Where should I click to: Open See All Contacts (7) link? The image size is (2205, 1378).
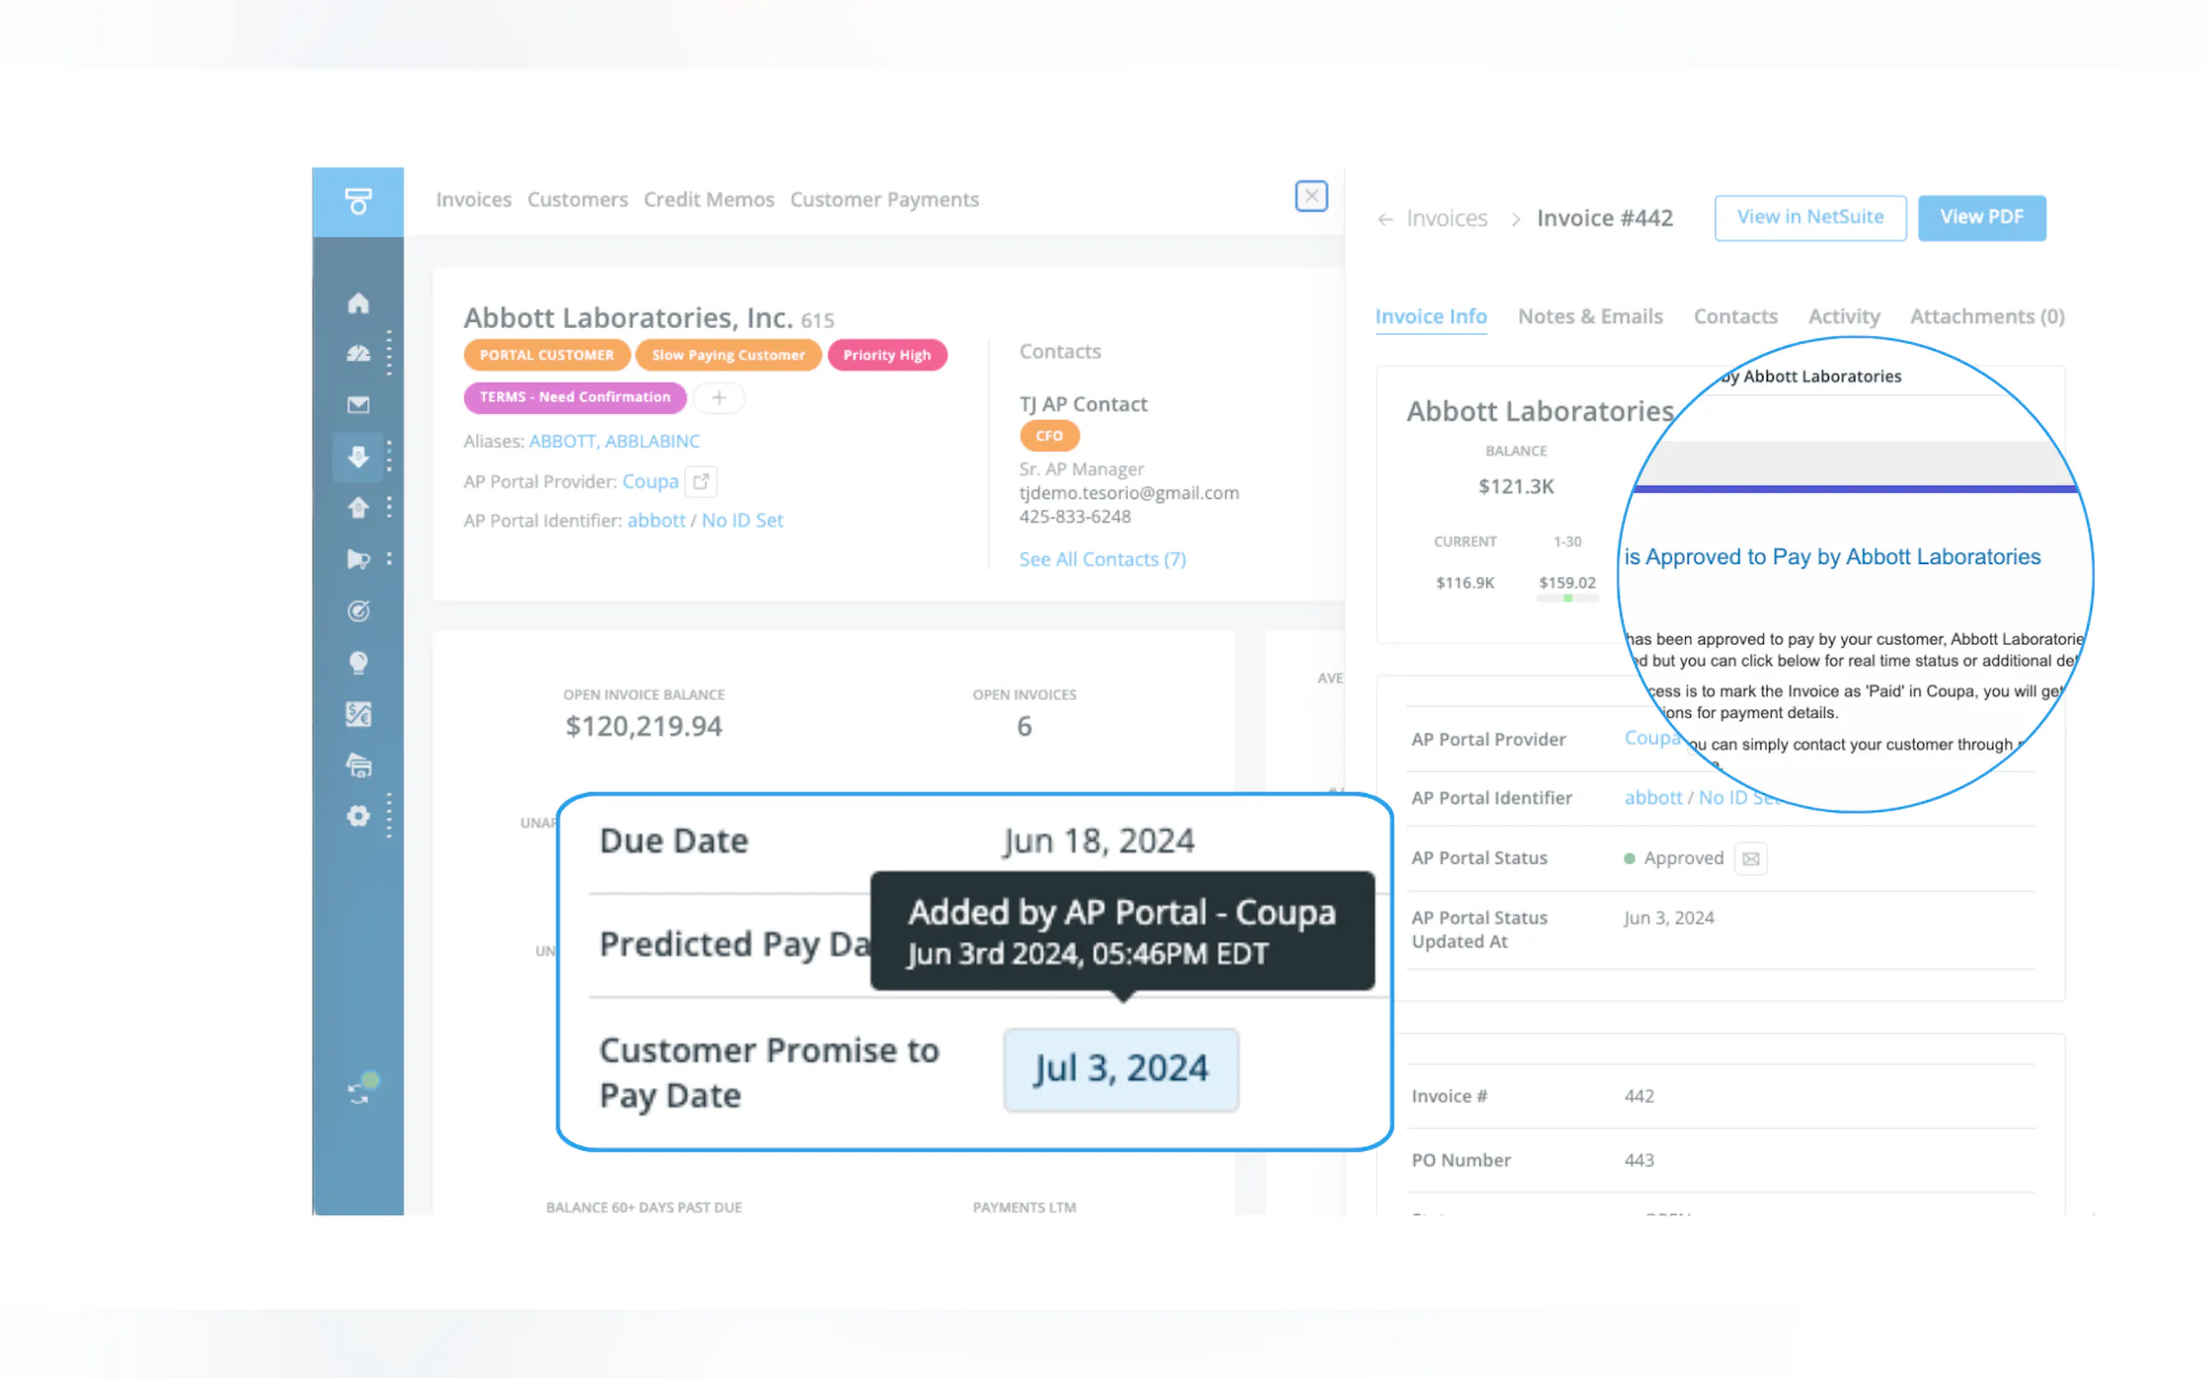click(1102, 559)
